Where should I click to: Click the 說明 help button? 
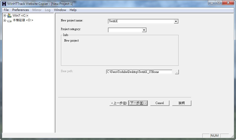coord(182,103)
